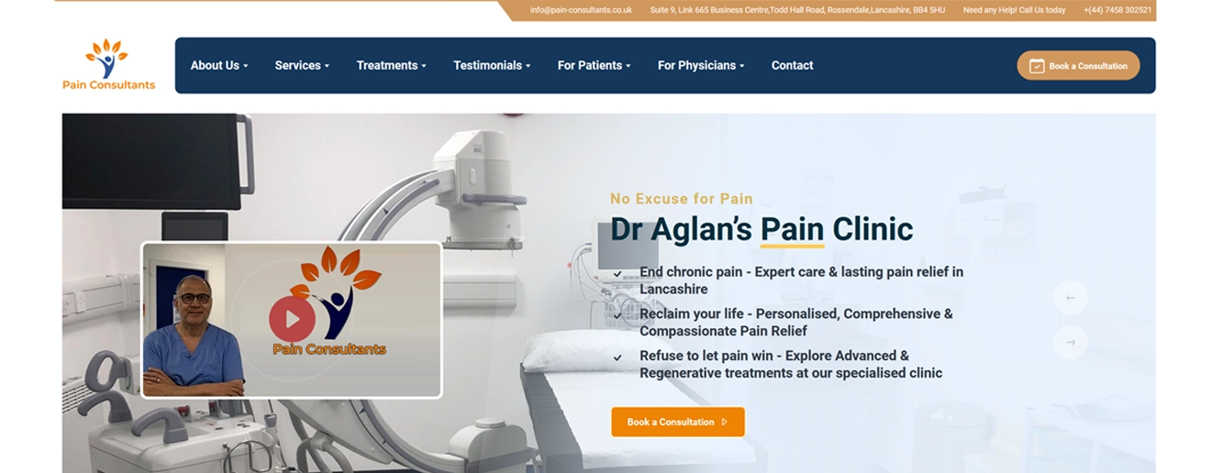The image size is (1211, 473).
Task: Click the Dr Aglan's Pain Clinic heading
Action: pyautogui.click(x=761, y=229)
